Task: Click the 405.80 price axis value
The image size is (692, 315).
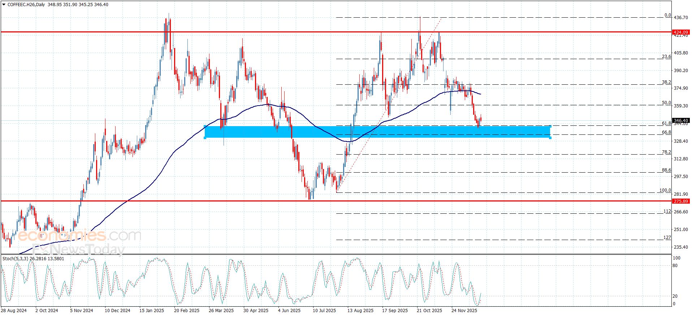Action: 681,53
